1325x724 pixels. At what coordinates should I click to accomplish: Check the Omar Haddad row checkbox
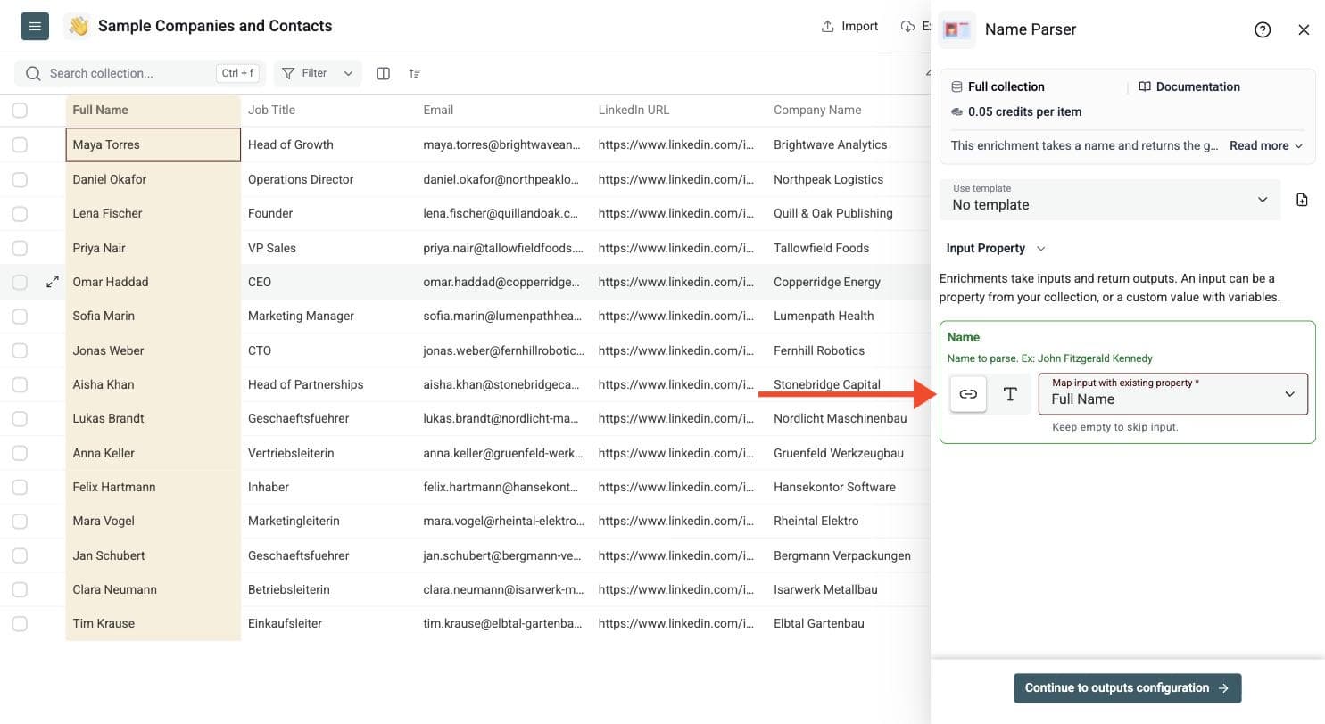[x=20, y=282]
